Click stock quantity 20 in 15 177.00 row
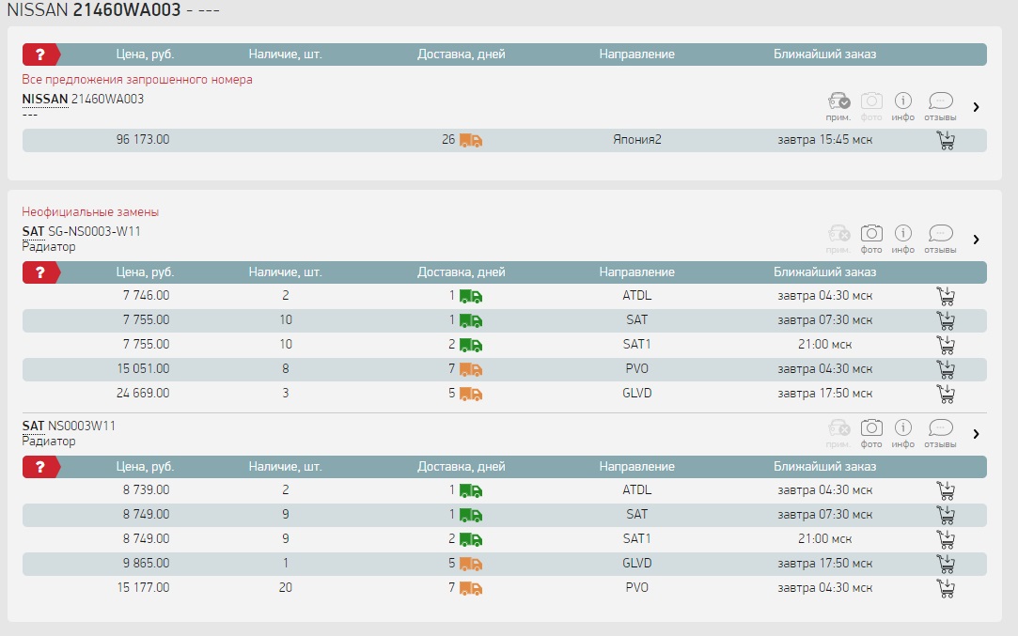The height and width of the screenshot is (636, 1018). (286, 587)
